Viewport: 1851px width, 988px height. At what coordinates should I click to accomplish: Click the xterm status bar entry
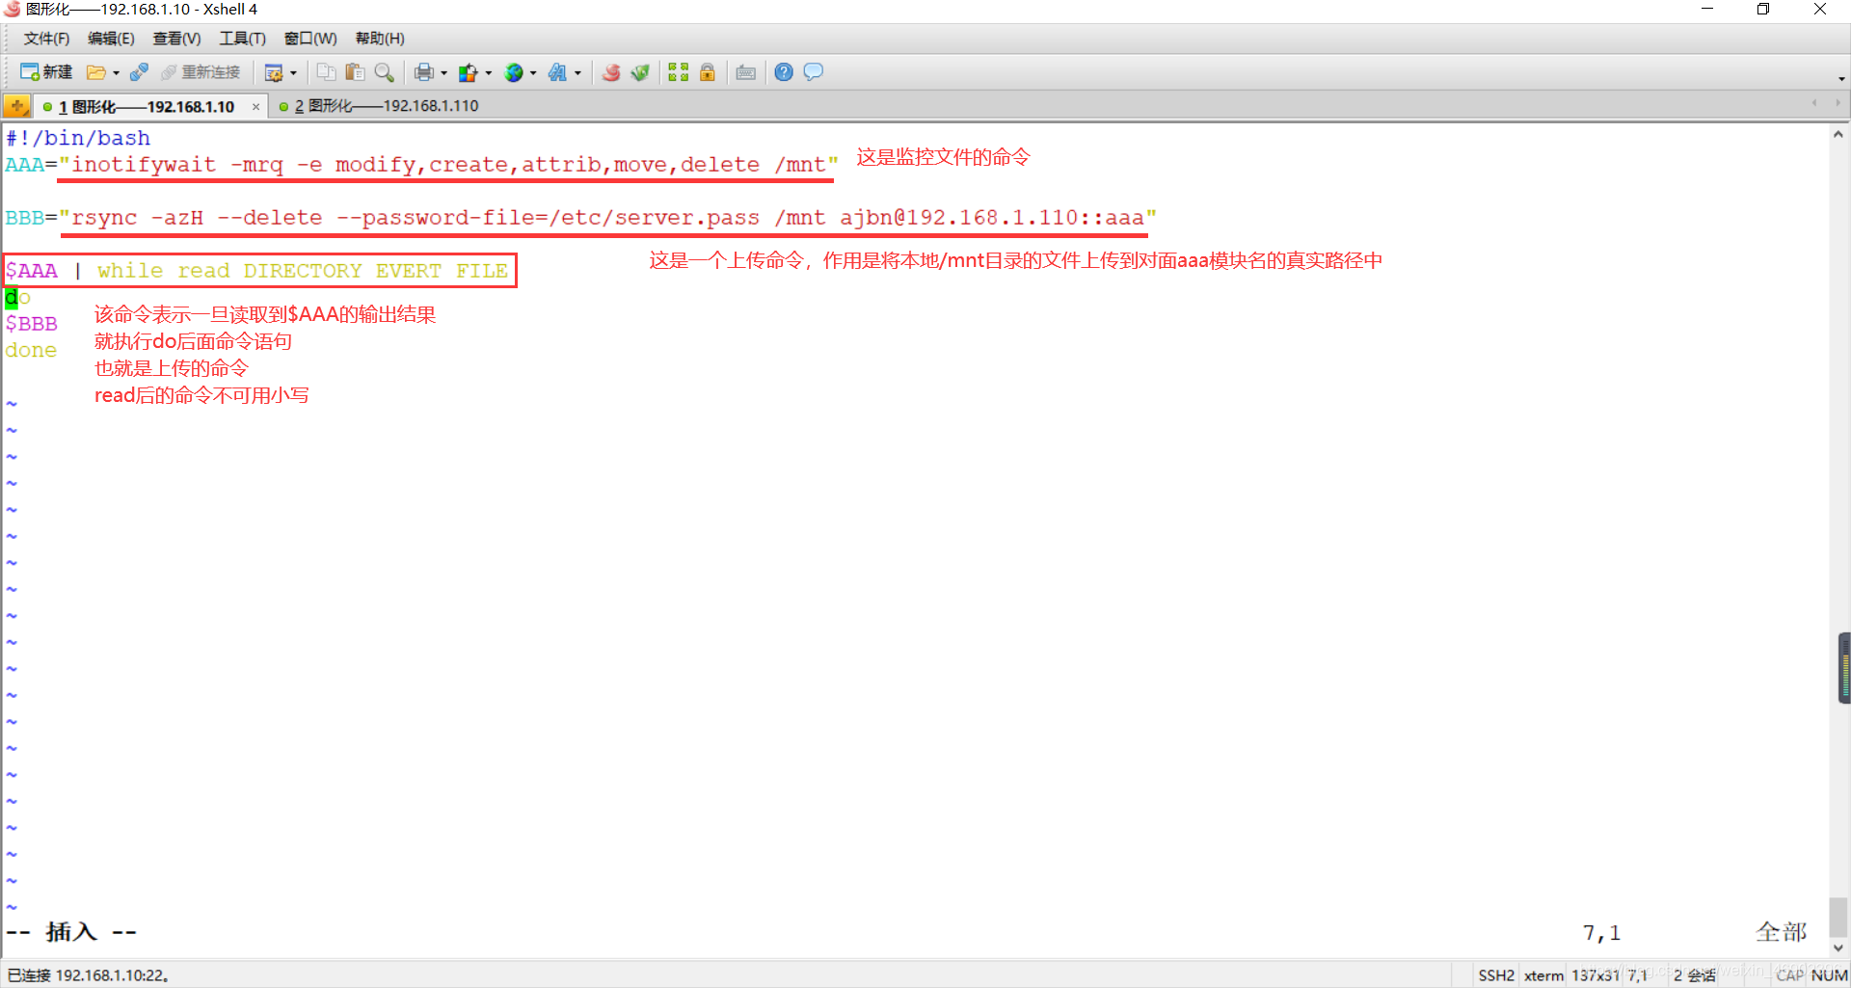[x=1543, y=975]
